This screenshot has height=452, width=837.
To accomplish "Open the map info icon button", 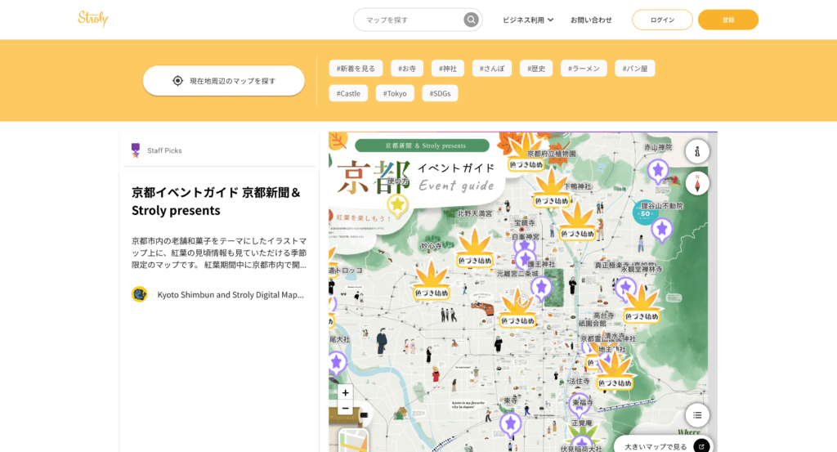I will click(x=697, y=152).
